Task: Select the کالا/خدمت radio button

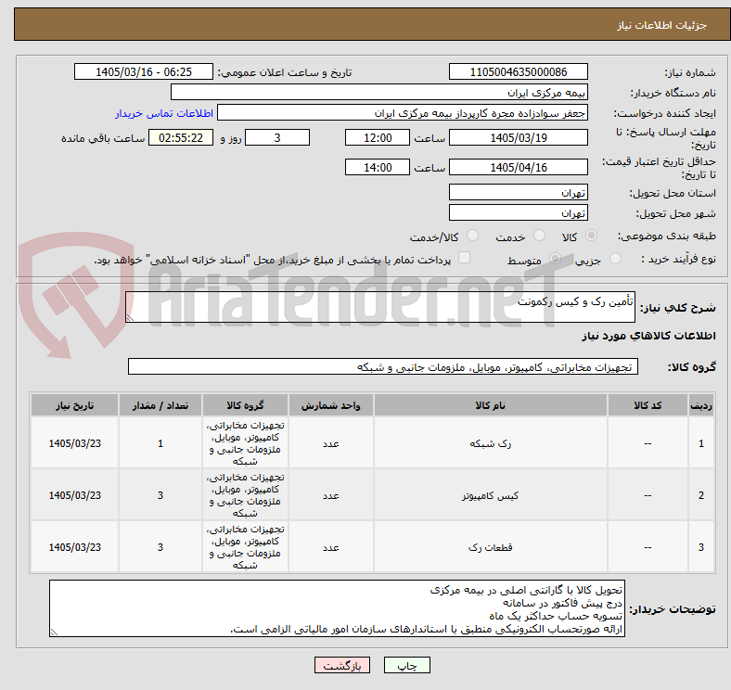Action: pos(473,236)
